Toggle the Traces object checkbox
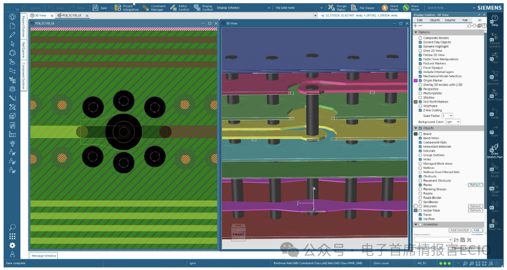The width and height of the screenshot is (507, 270). [420, 215]
